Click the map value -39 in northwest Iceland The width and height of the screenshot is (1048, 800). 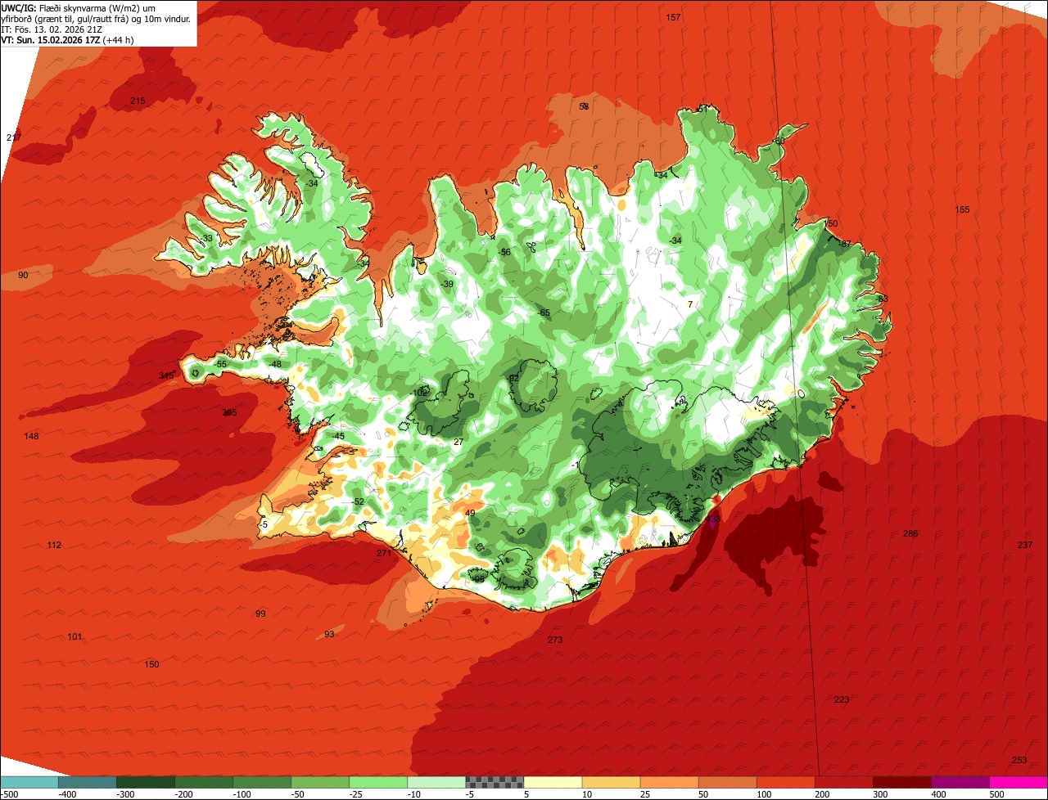coord(447,284)
